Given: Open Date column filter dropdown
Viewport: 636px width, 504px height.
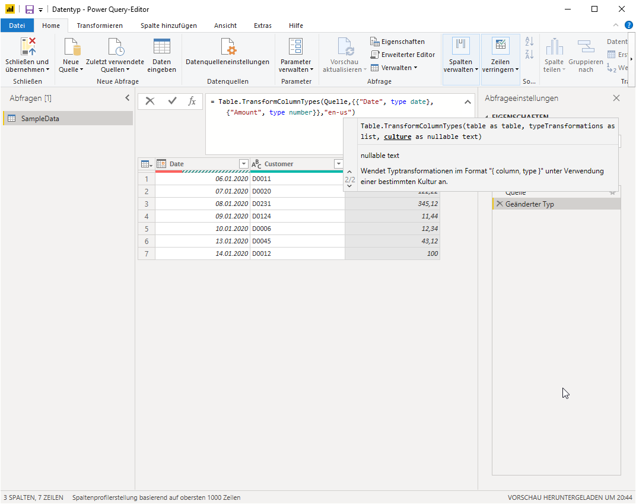Looking at the screenshot, I should [x=244, y=163].
